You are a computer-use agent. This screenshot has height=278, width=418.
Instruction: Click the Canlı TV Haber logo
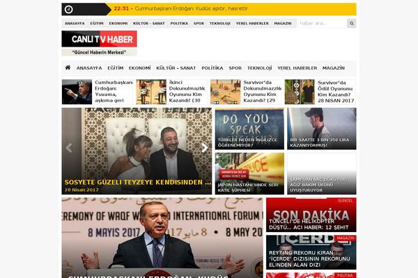coord(99,43)
